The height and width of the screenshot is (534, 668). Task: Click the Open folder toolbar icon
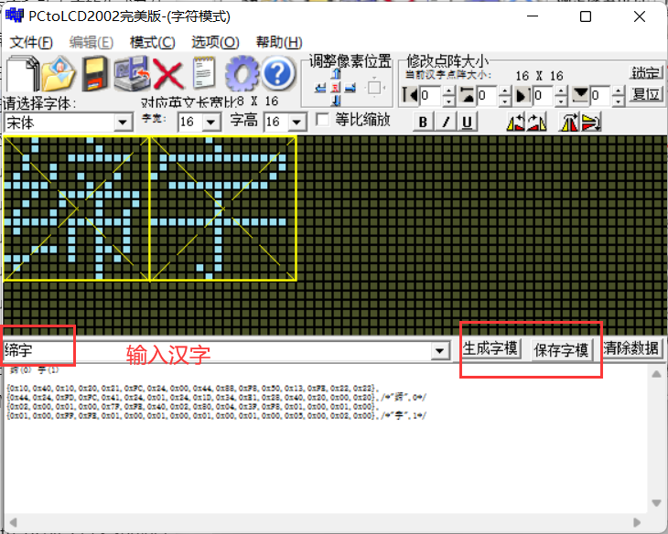click(59, 73)
